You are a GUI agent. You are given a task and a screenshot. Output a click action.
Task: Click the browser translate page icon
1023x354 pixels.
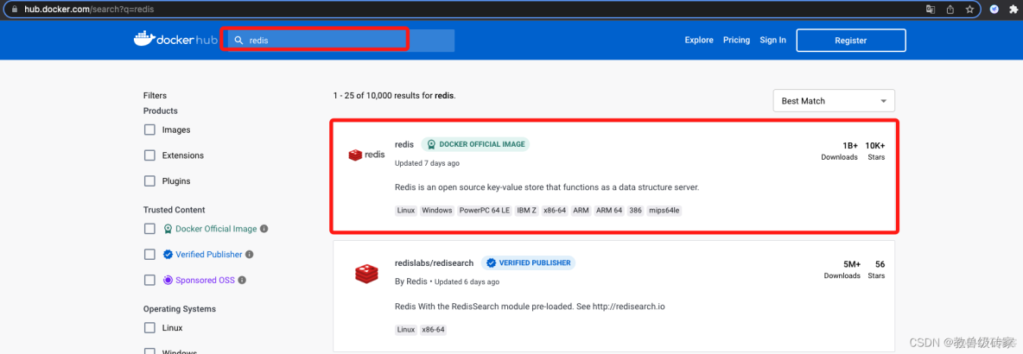click(931, 9)
